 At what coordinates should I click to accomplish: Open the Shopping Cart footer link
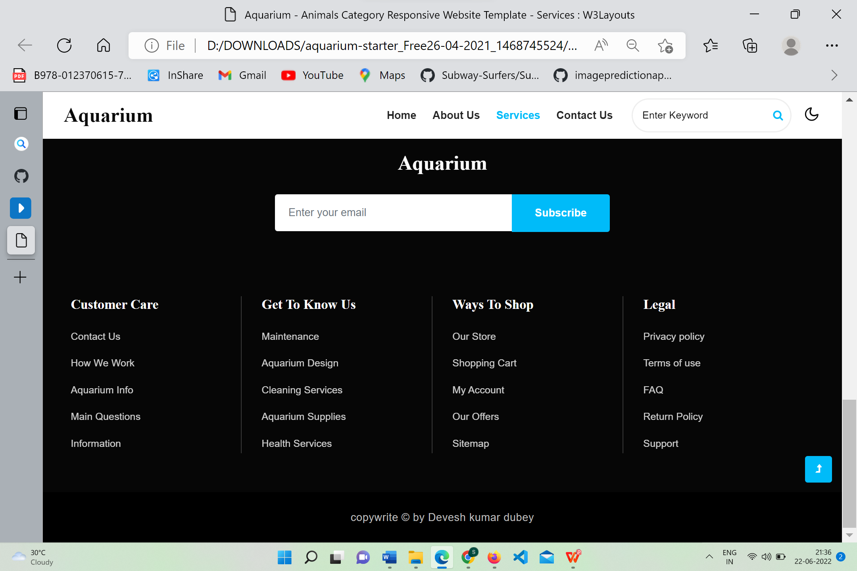pyautogui.click(x=484, y=363)
